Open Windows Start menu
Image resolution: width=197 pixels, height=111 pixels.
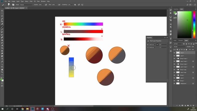pyautogui.click(x=2, y=109)
